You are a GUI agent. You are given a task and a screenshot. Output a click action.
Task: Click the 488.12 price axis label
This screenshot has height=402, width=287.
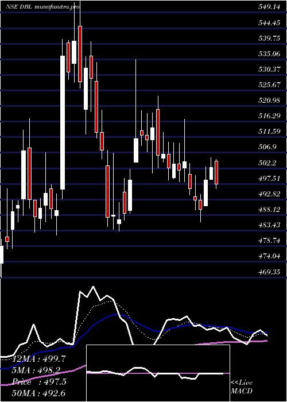click(x=269, y=210)
